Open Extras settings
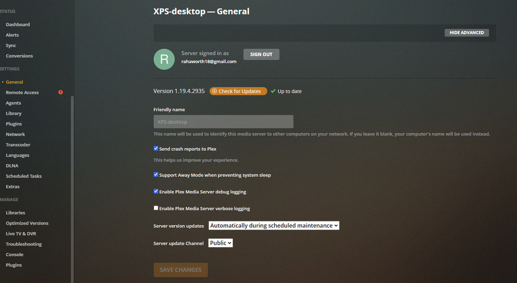Image resolution: width=517 pixels, height=283 pixels. [12, 186]
